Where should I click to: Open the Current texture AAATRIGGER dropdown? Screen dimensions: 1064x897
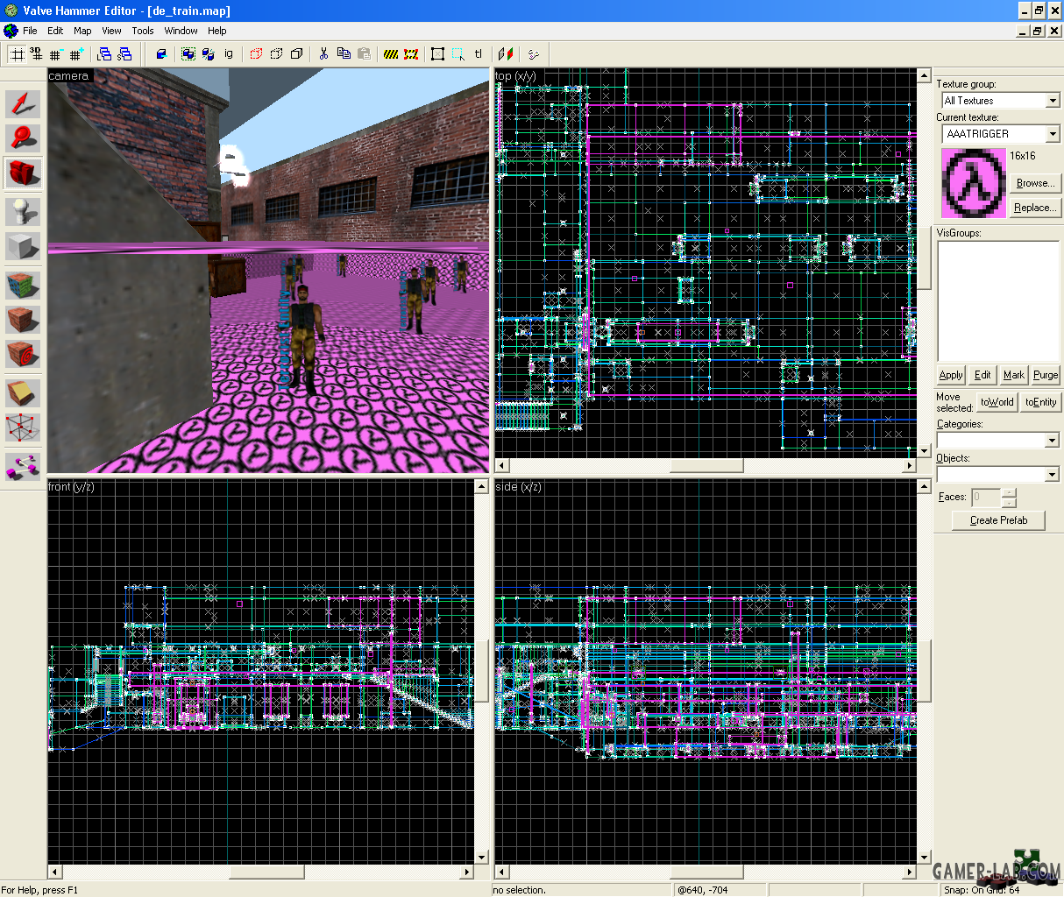click(x=1053, y=134)
